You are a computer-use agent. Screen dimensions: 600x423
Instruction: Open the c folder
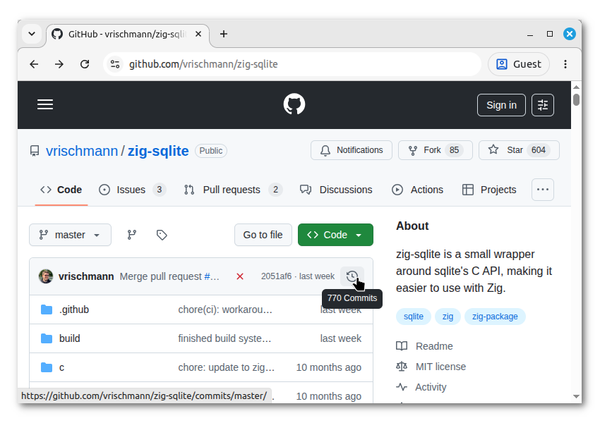(x=61, y=367)
